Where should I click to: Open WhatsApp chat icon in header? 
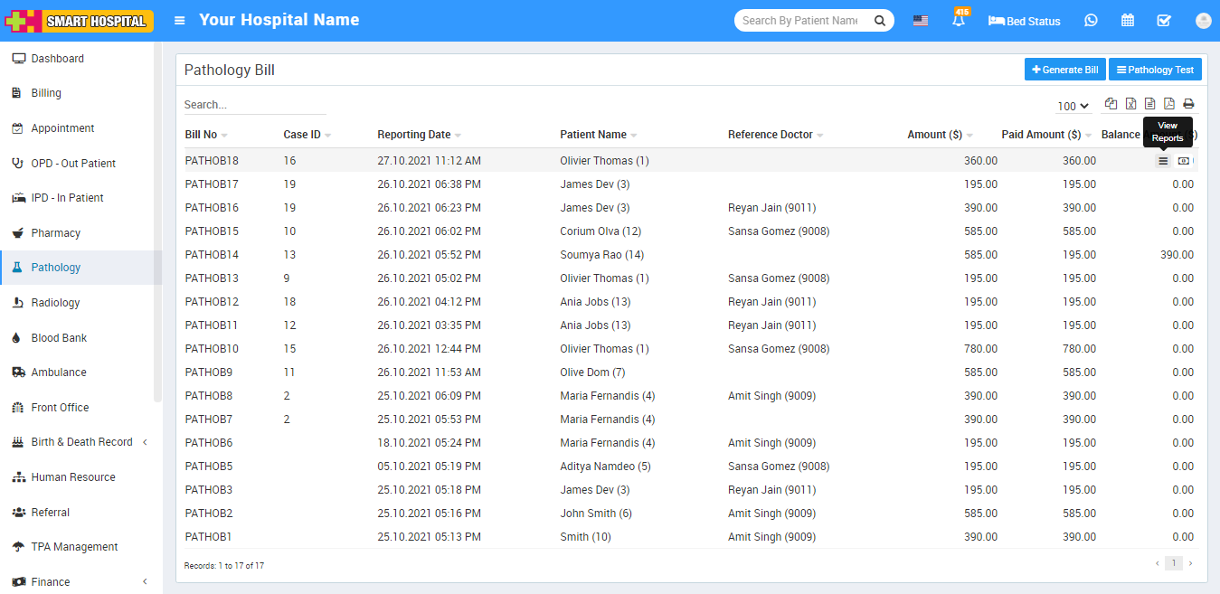(1091, 21)
